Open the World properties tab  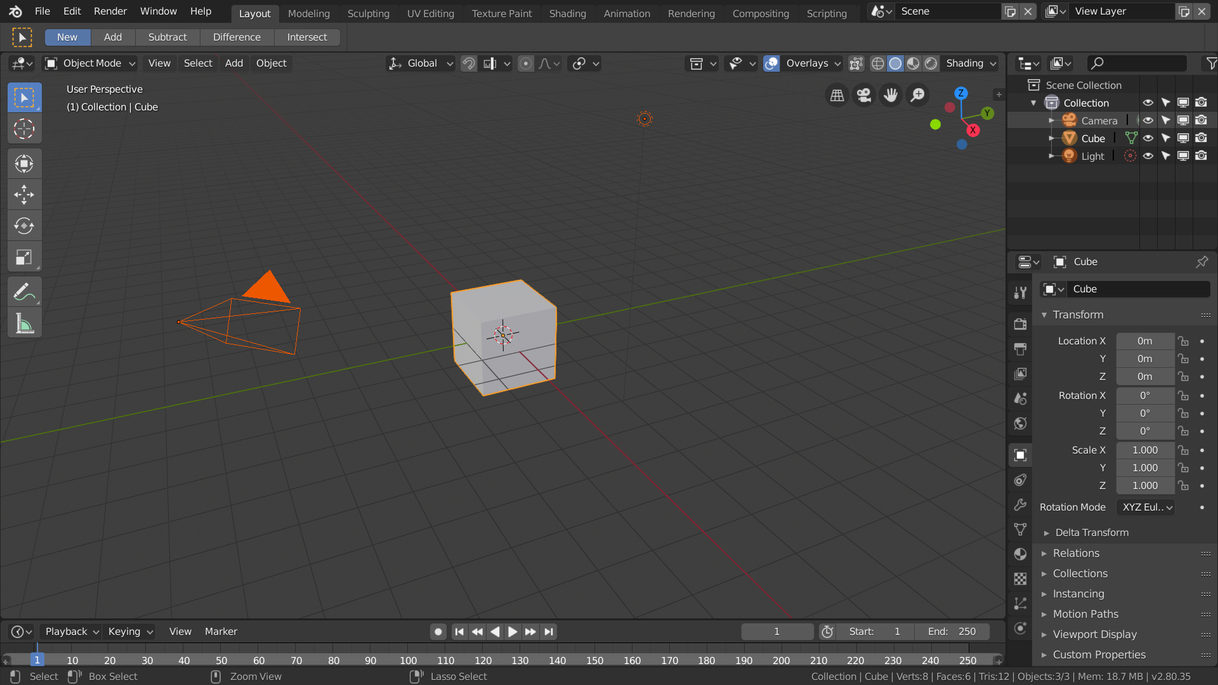[x=1020, y=424]
